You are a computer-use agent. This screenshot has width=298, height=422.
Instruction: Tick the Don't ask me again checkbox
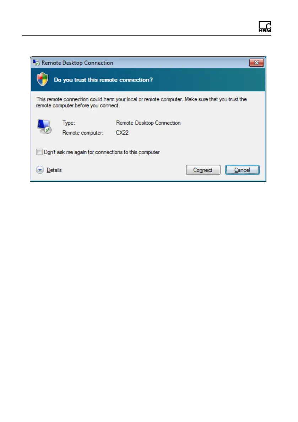tap(39, 152)
